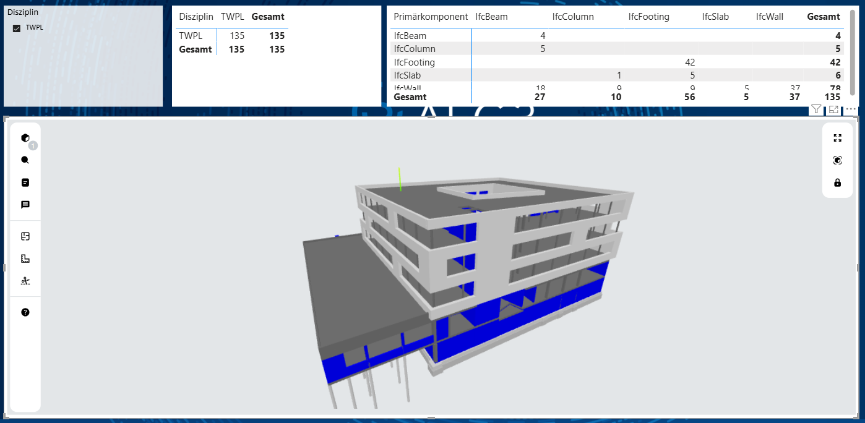The image size is (865, 423).
Task: Activate the measure ruler tool
Action: 25,258
